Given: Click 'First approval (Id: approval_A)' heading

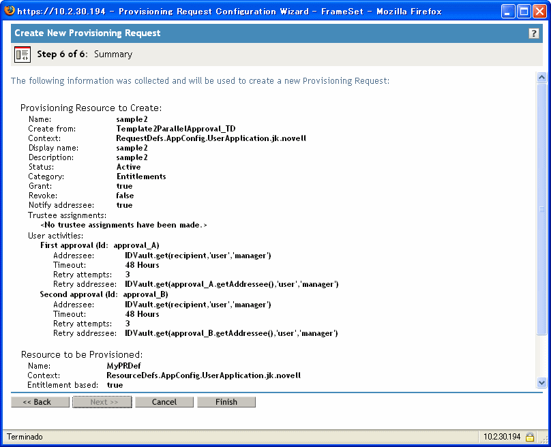Looking at the screenshot, I should point(100,245).
